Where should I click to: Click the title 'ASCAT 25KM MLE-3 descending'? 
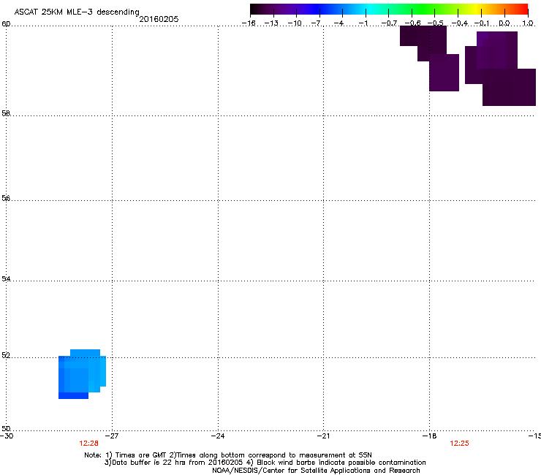tap(77, 12)
